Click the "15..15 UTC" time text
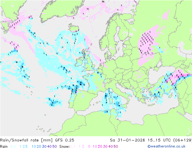 (x=159, y=140)
